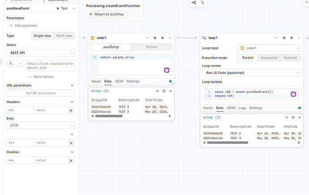Image resolution: width=309 pixels, height=195 pixels.
Task: Open AI assistant in code1 editor
Action: pyautogui.click(x=167, y=70)
